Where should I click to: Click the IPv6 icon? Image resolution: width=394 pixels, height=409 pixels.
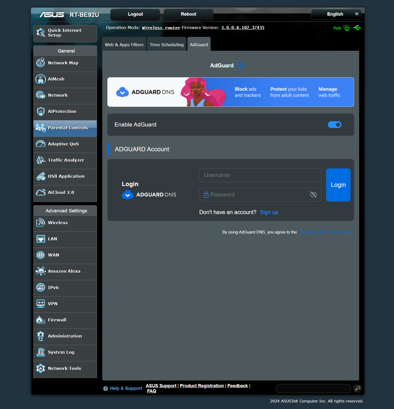40,287
